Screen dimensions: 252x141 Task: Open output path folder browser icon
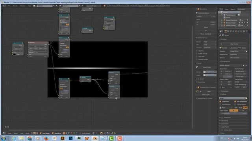pyautogui.click(x=246, y=98)
